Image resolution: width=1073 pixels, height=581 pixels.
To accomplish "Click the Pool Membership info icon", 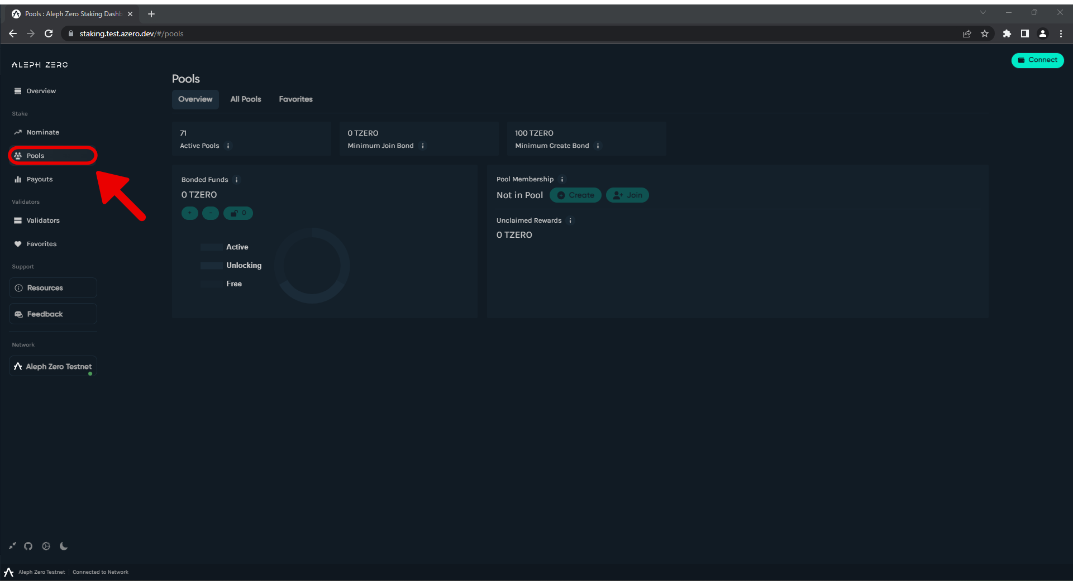I will tap(562, 179).
